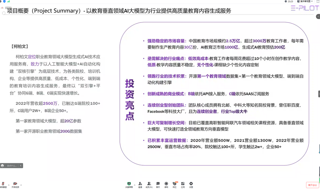Open the Members (成员) list icon
Viewport: 320px width, 189px height.
[x=149, y=184]
